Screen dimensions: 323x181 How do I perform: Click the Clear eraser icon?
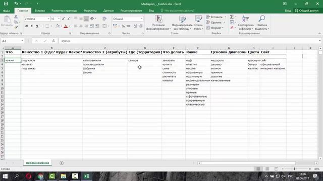pyautogui.click(x=232, y=28)
